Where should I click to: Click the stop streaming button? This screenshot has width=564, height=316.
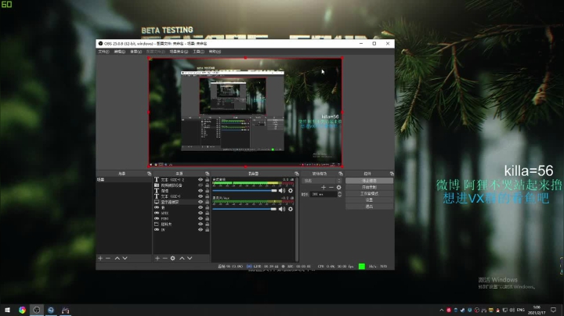point(369,181)
